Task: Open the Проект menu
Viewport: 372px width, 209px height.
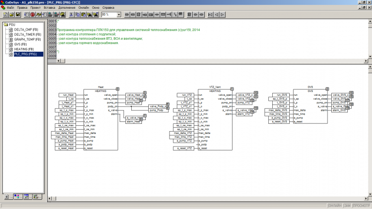Action: (35, 8)
